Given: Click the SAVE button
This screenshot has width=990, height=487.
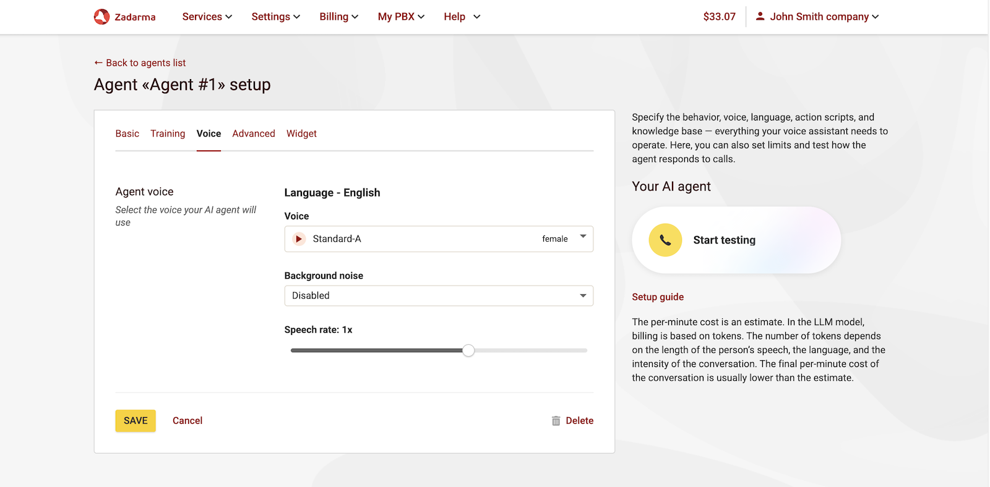Looking at the screenshot, I should 136,421.
